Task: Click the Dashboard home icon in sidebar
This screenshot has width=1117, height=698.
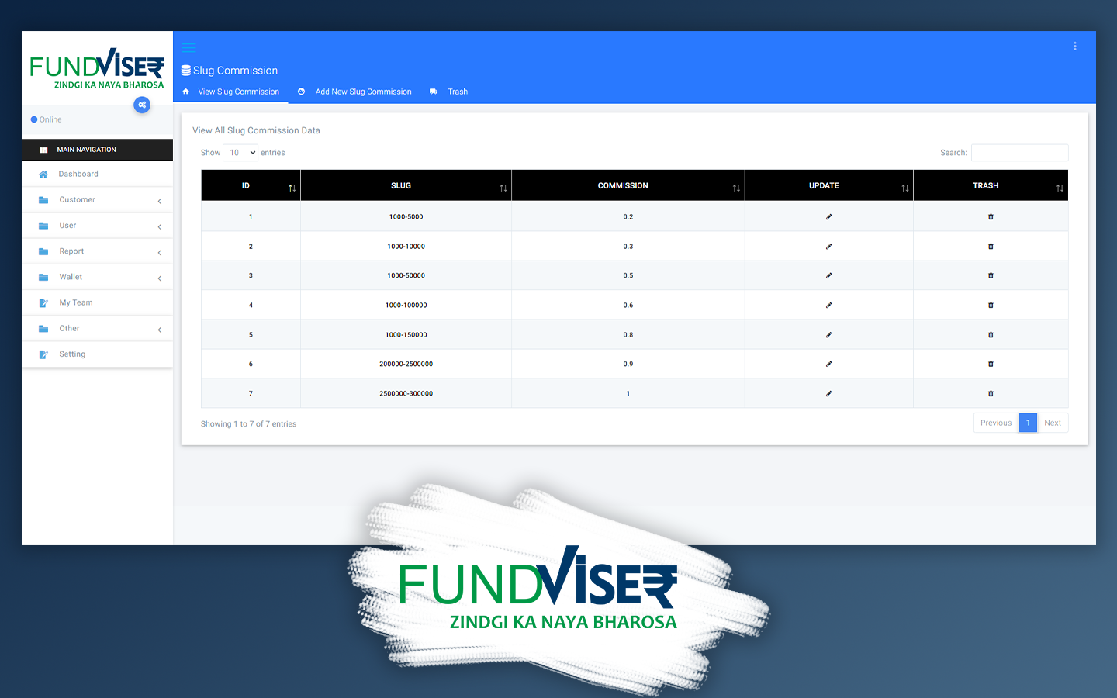Action: pyautogui.click(x=43, y=174)
